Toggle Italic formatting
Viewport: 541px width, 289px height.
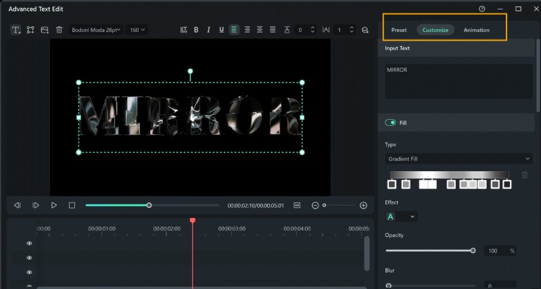pyautogui.click(x=208, y=30)
